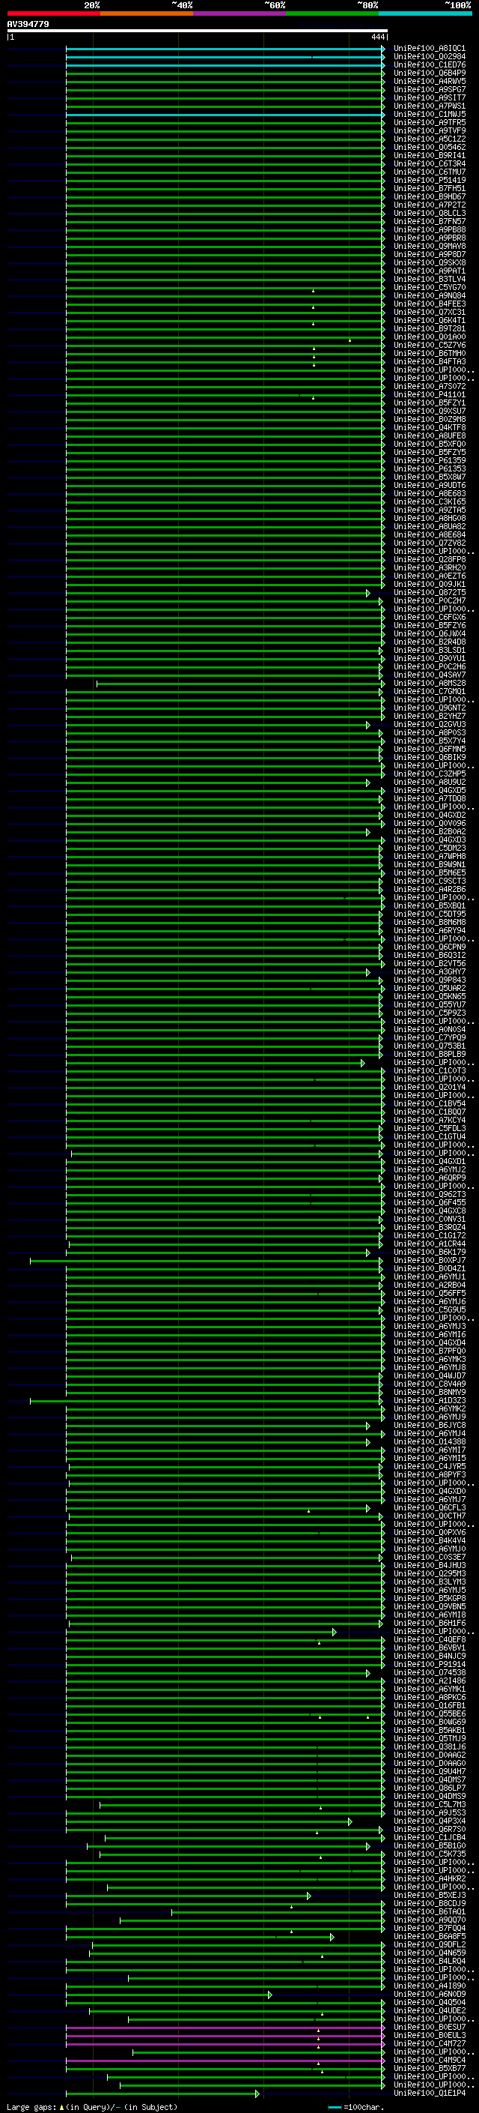Select hit label UniRef100_A7PWS1
Screen dimensions: 479x2113
click(x=429, y=106)
